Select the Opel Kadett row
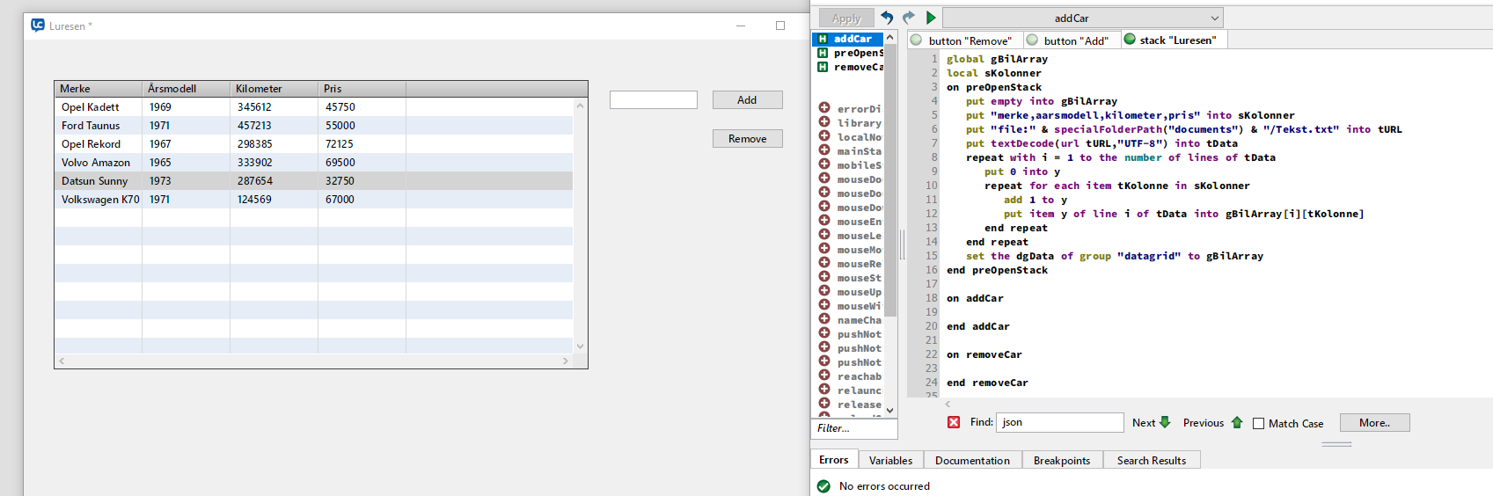Image resolution: width=1493 pixels, height=496 pixels. 314,107
